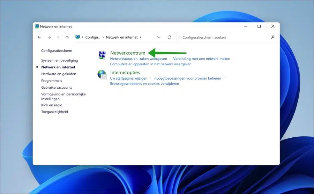Open Invoegtoepassingen voor browser beheren
The height and width of the screenshot is (194, 314).
(187, 78)
